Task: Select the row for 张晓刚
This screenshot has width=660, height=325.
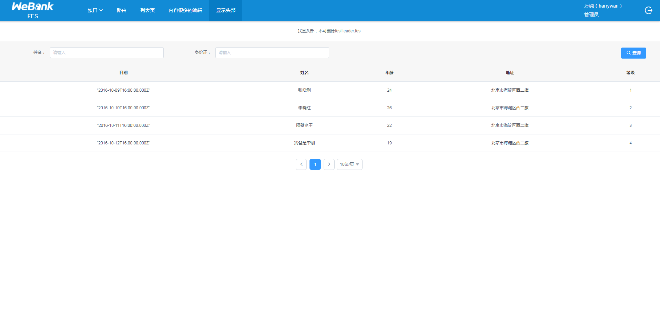Action: pos(304,90)
